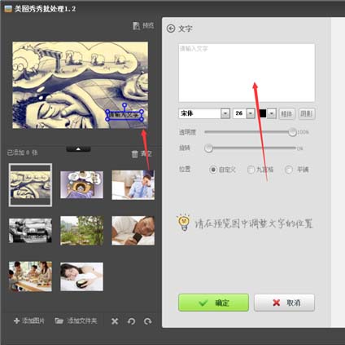Click the back arrow next to 文字
345x345 pixels.
click(x=171, y=29)
